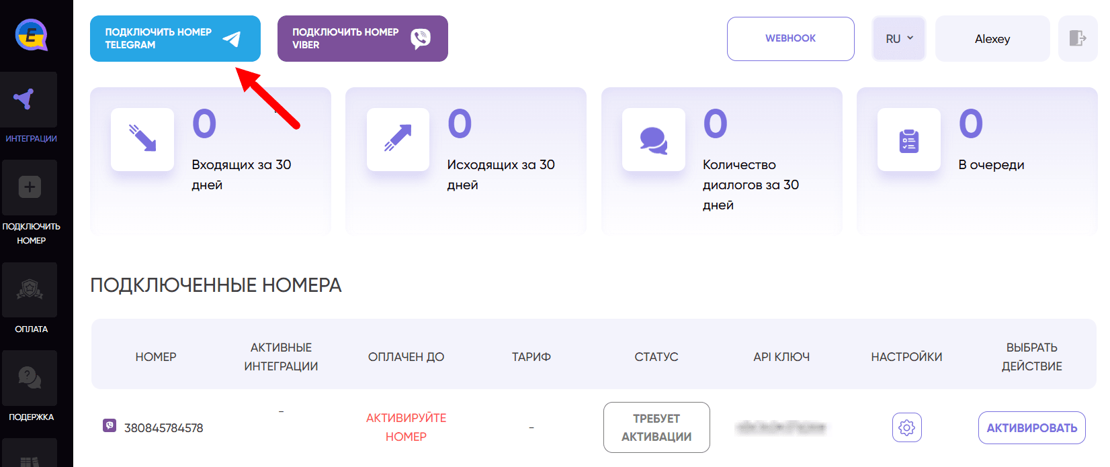Expand the RU language dropdown
This screenshot has width=1110, height=467.
pyautogui.click(x=899, y=38)
